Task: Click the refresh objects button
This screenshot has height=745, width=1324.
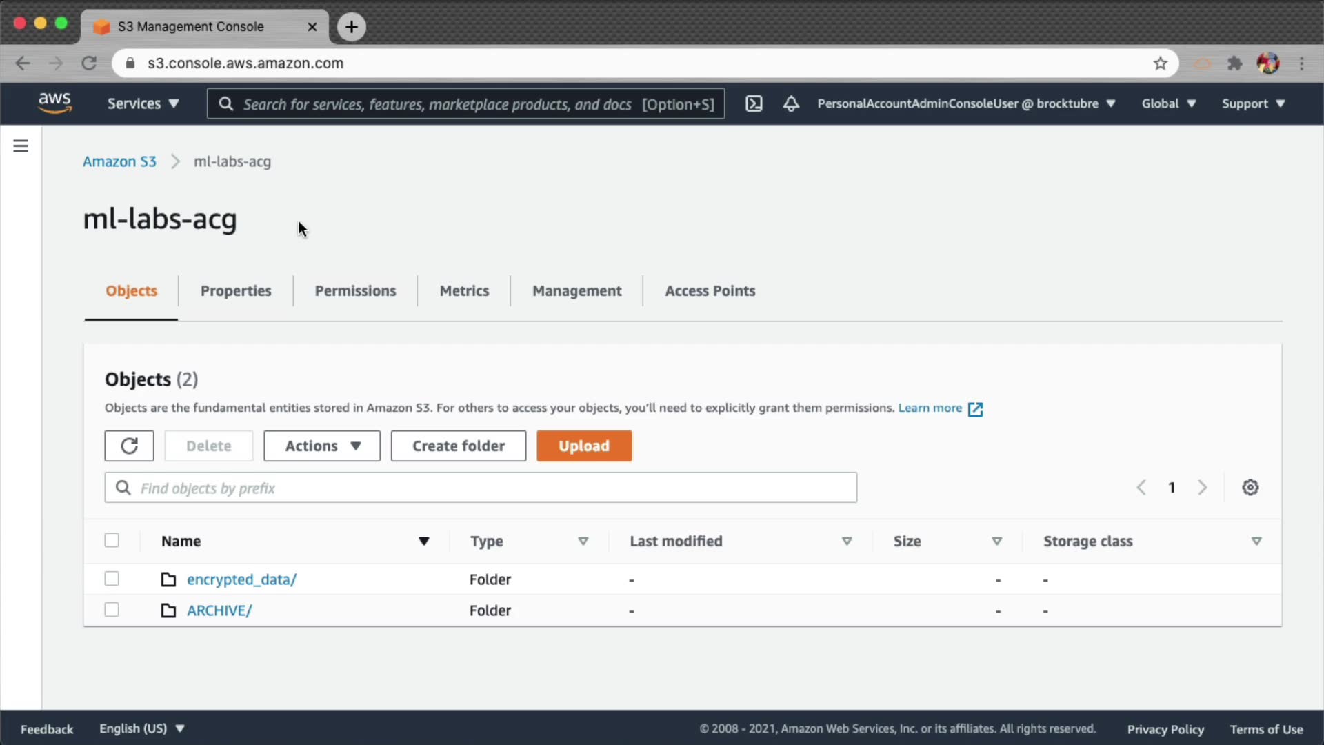Action: (x=129, y=446)
